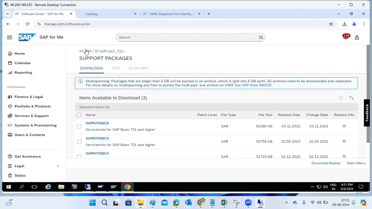The image size is (372, 209).
Task: Bookmark this page with the star icon
Action: [x=331, y=24]
